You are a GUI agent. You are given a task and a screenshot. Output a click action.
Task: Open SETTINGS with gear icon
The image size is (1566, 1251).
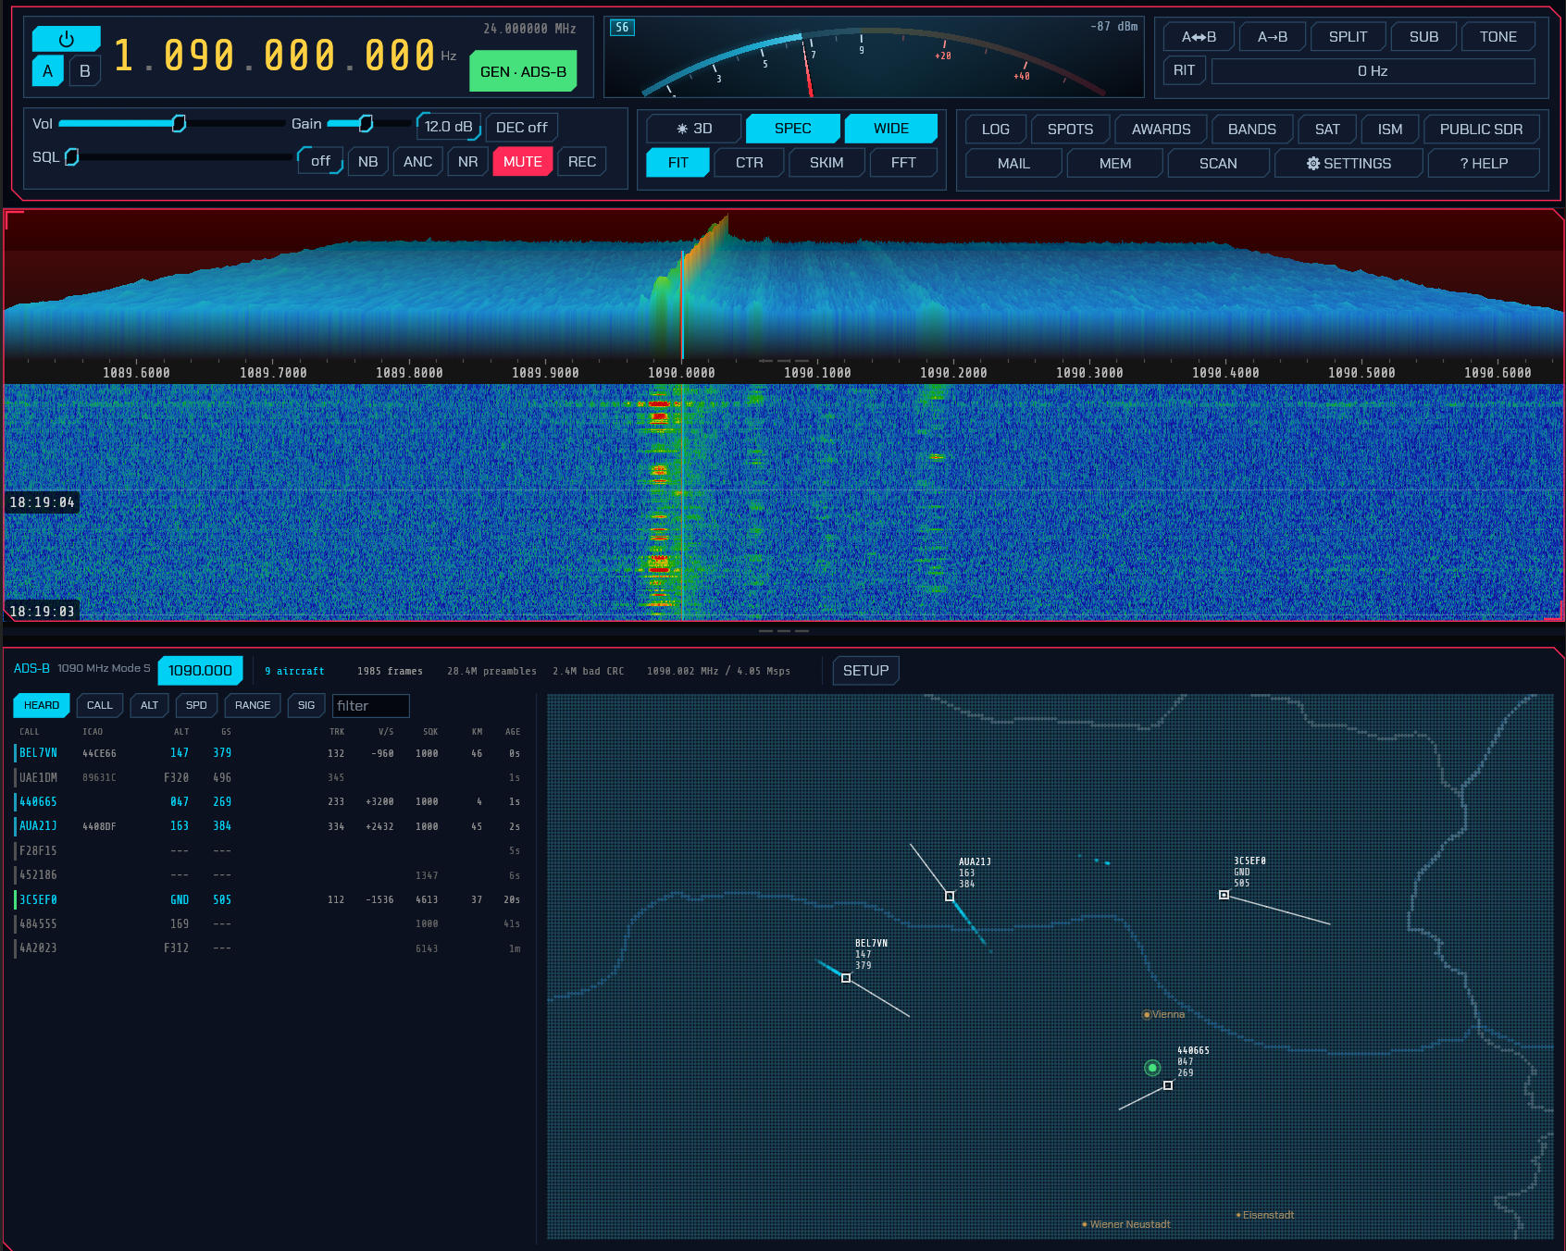pos(1348,164)
